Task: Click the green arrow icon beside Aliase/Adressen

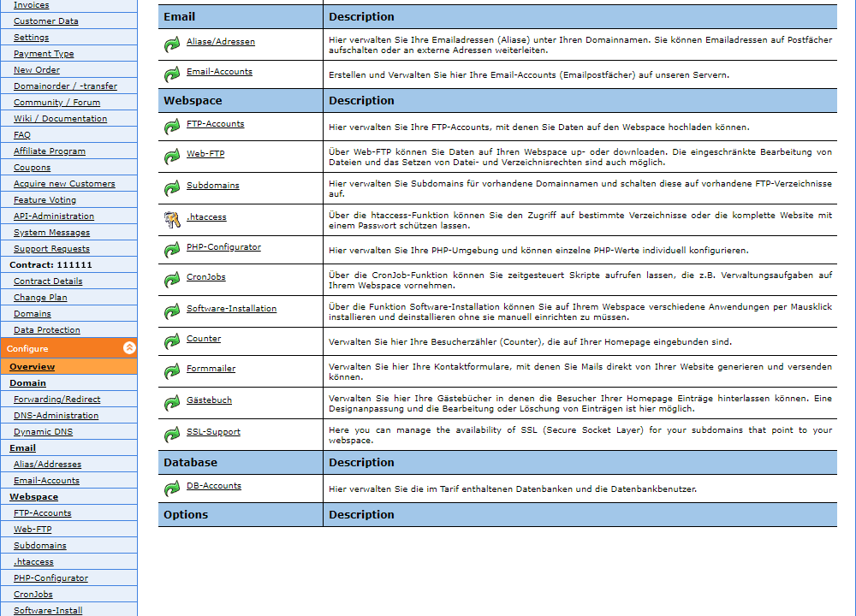Action: click(x=172, y=44)
